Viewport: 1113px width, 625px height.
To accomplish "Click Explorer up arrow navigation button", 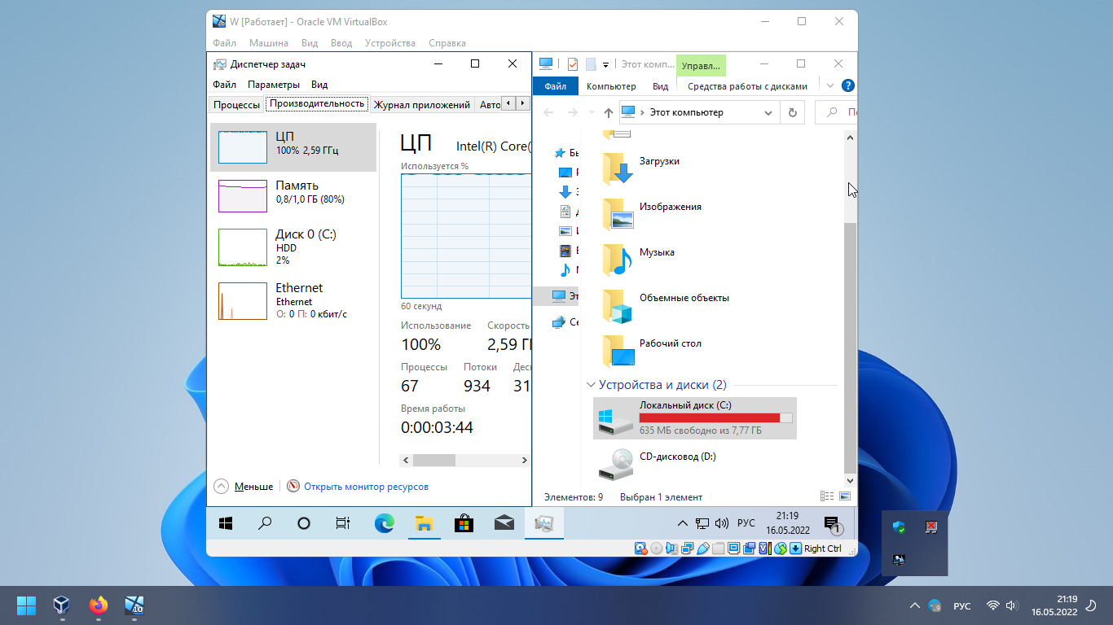I will pyautogui.click(x=609, y=113).
